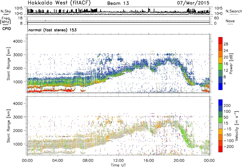
Task: Click the 'N.Sky' legend label
Action: 6,11
